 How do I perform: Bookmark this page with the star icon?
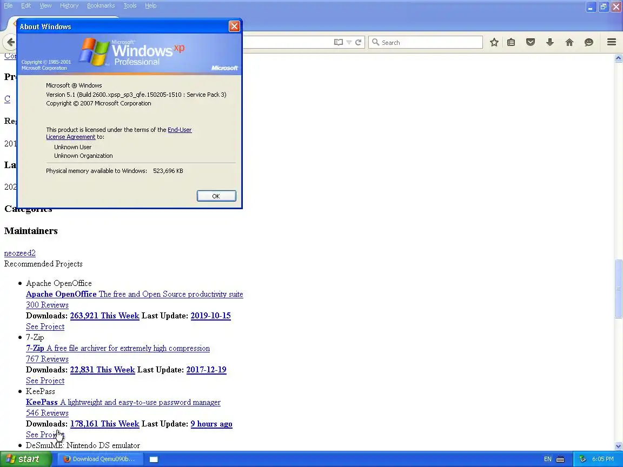[x=494, y=42]
